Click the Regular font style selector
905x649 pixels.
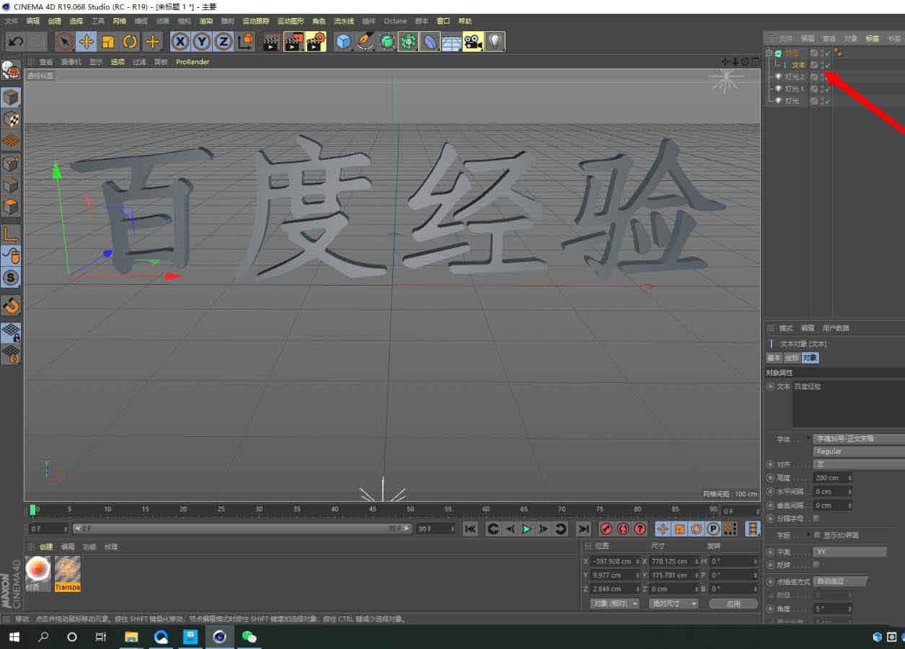858,451
